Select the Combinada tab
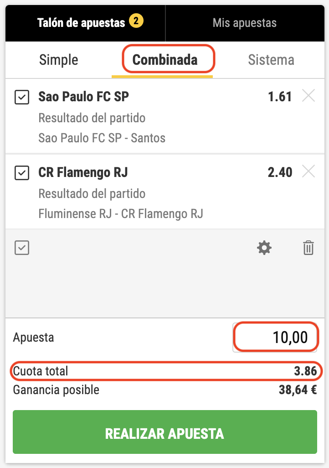The image size is (329, 468). click(165, 60)
